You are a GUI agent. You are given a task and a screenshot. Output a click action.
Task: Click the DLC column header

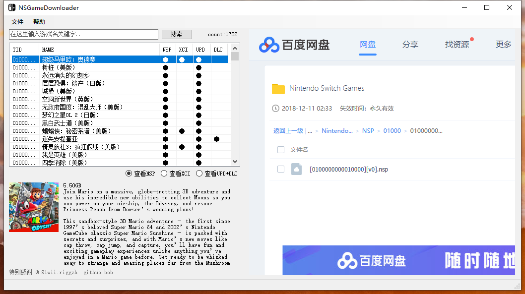(219, 50)
